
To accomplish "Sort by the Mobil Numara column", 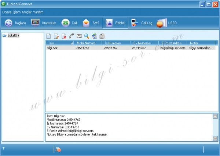I will coord(88,43).
